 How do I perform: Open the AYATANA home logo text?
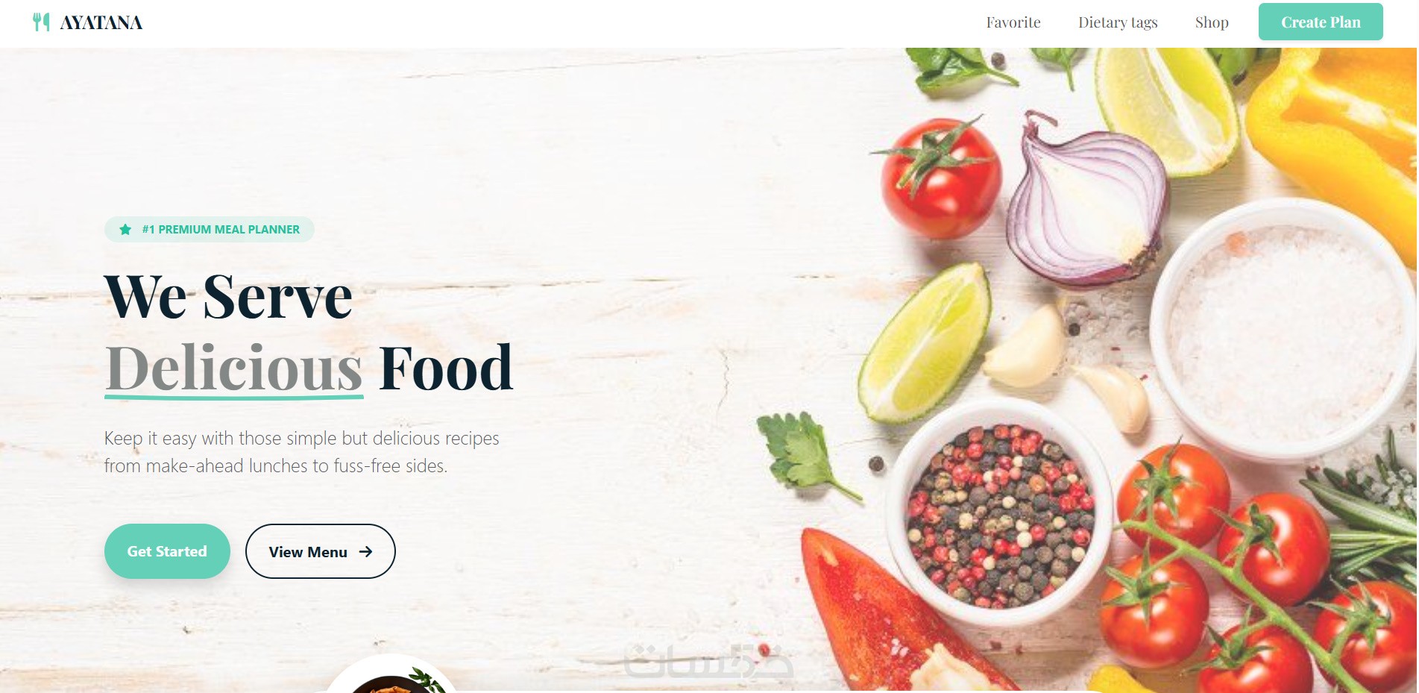(101, 23)
